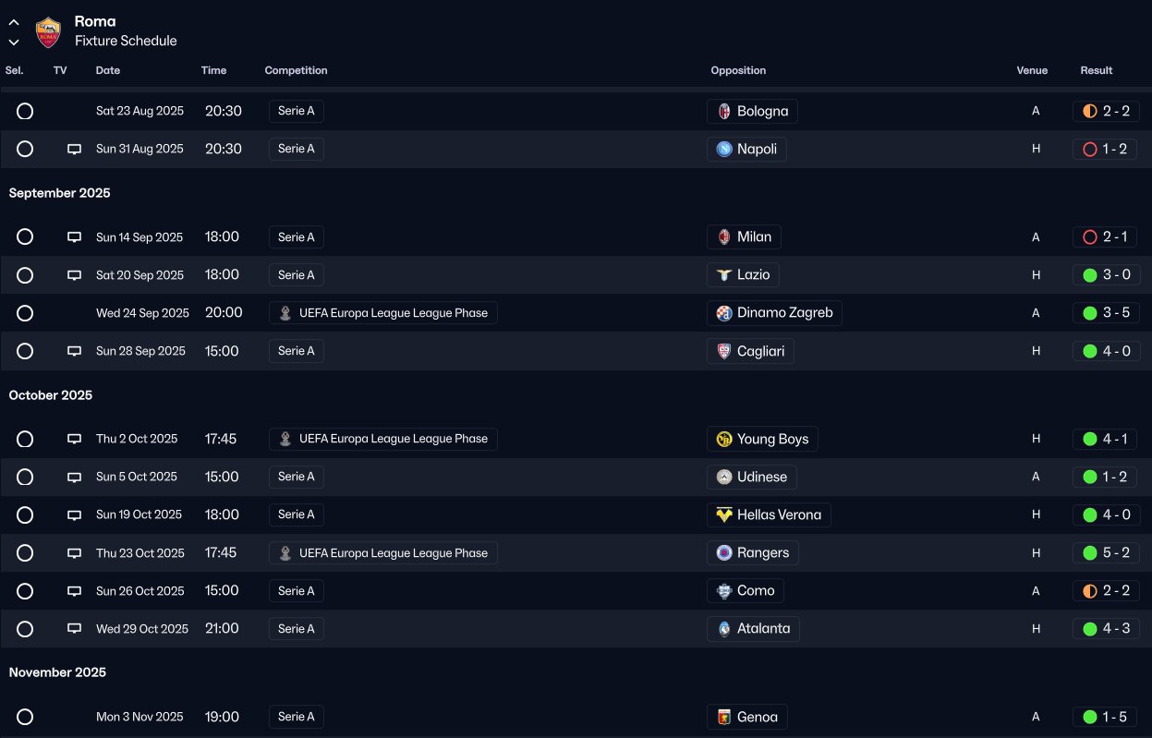Click the Genoa club badge icon
Screen dimensions: 1152x738
[x=724, y=718]
